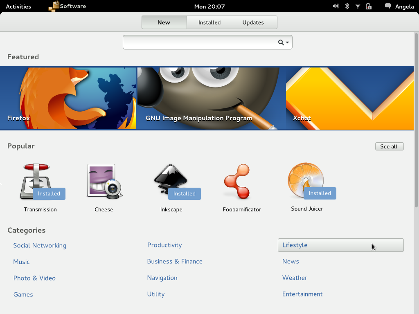
Task: Open the Inkscape app icon
Action: pos(171,182)
